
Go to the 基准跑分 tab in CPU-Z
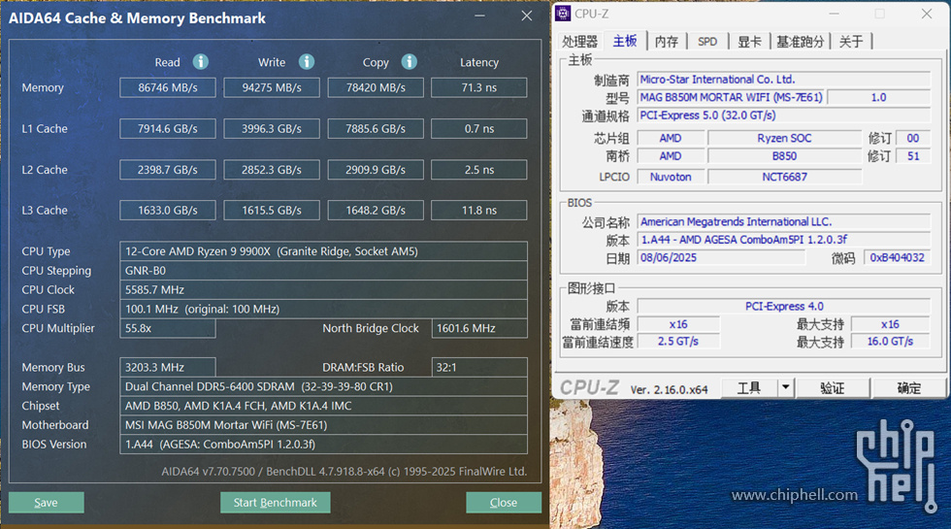tap(800, 41)
